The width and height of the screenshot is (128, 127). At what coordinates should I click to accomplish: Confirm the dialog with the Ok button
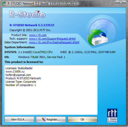(x=82, y=119)
